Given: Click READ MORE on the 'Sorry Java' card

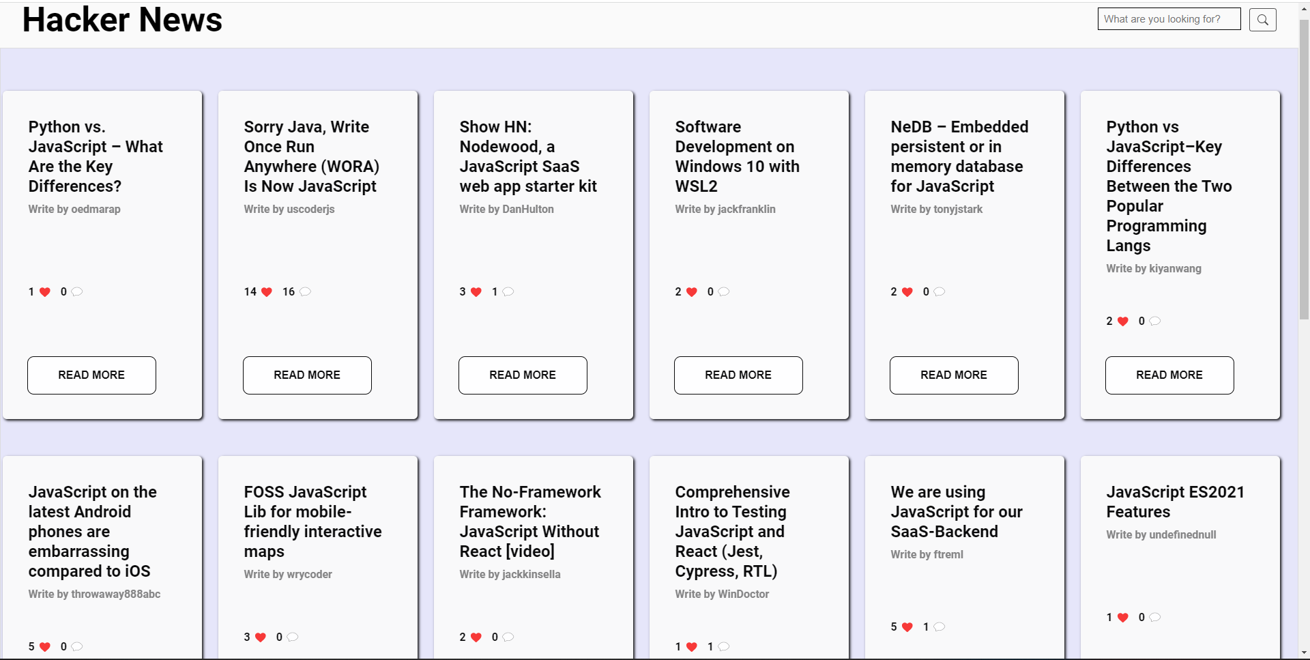Looking at the screenshot, I should coord(307,375).
